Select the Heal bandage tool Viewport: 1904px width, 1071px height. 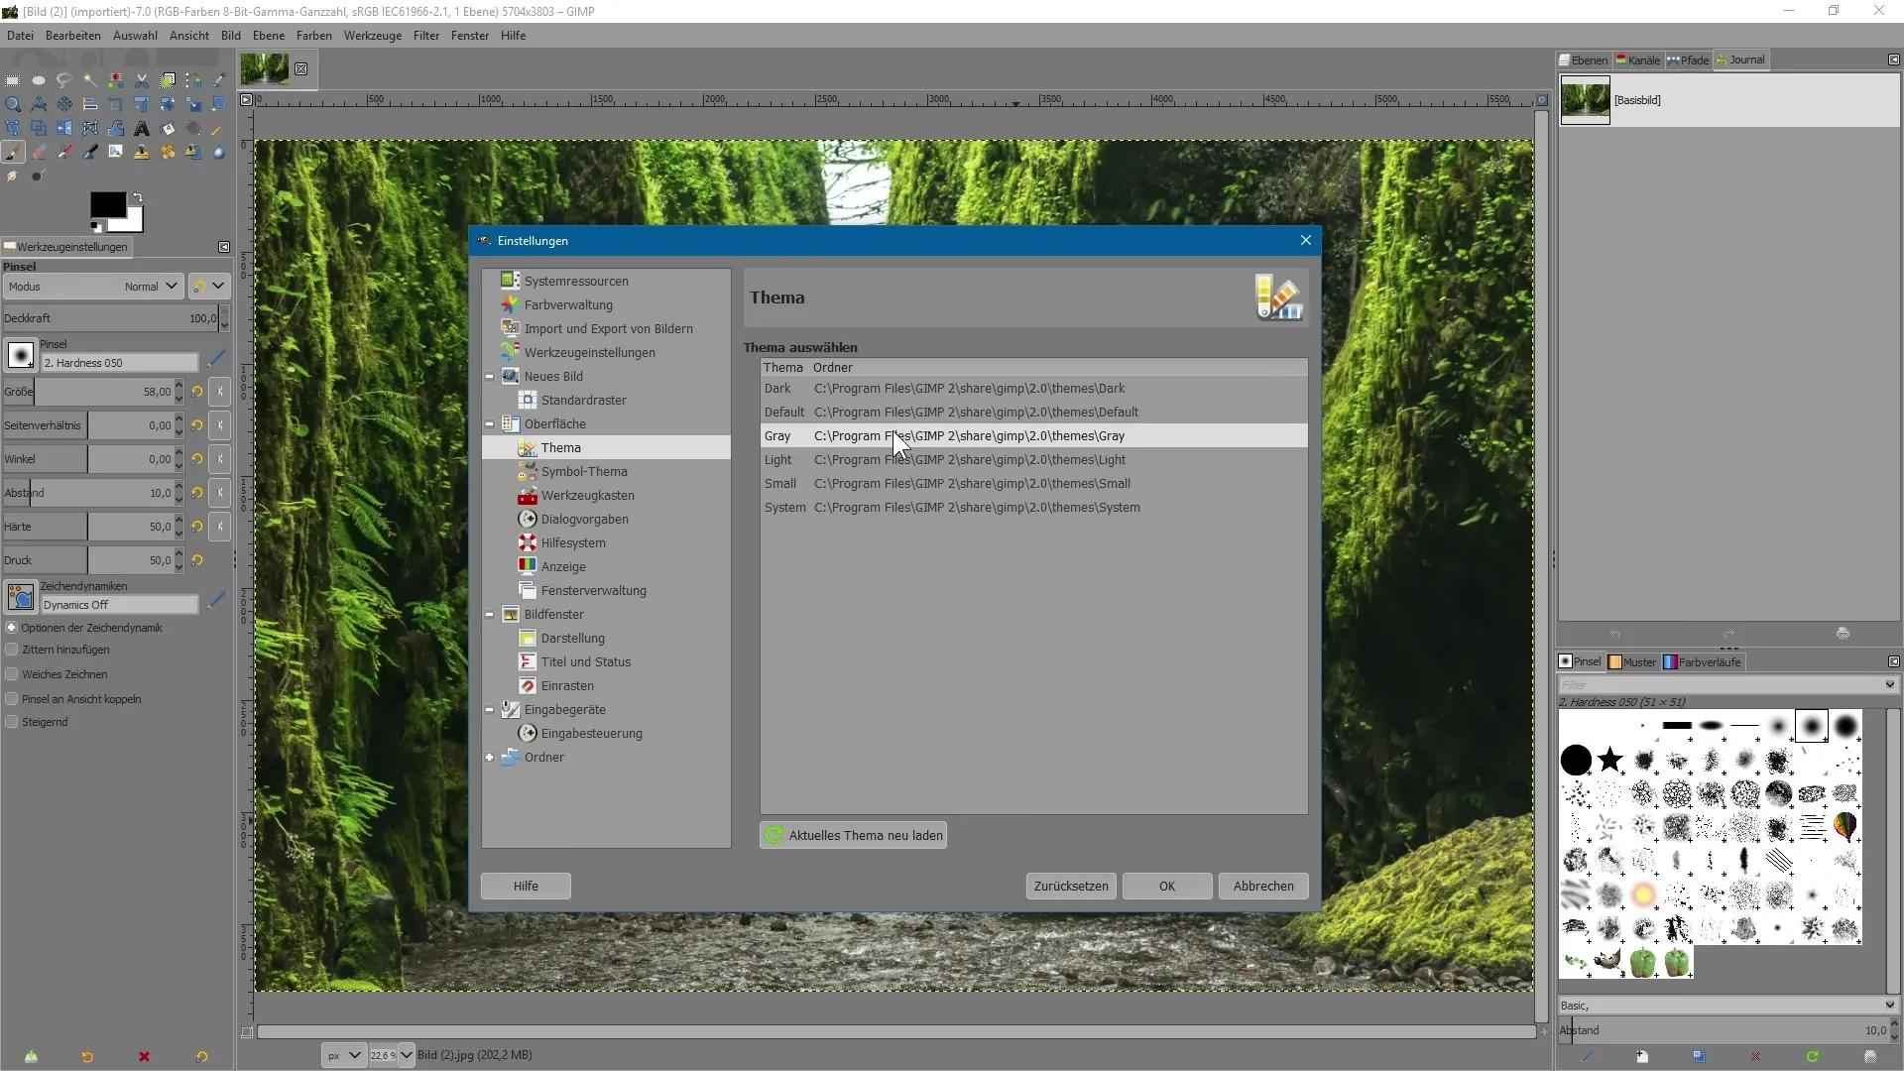[168, 152]
